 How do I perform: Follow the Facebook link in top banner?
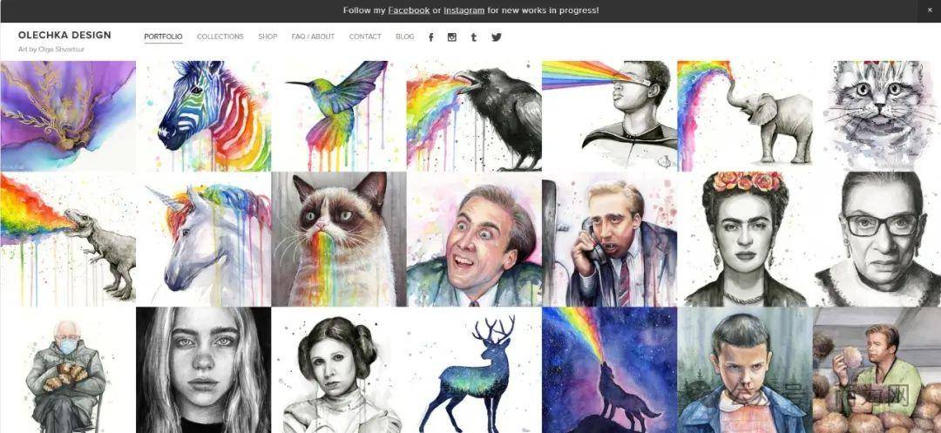point(409,10)
